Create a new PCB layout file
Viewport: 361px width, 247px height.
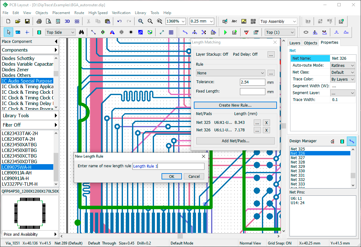(8, 21)
